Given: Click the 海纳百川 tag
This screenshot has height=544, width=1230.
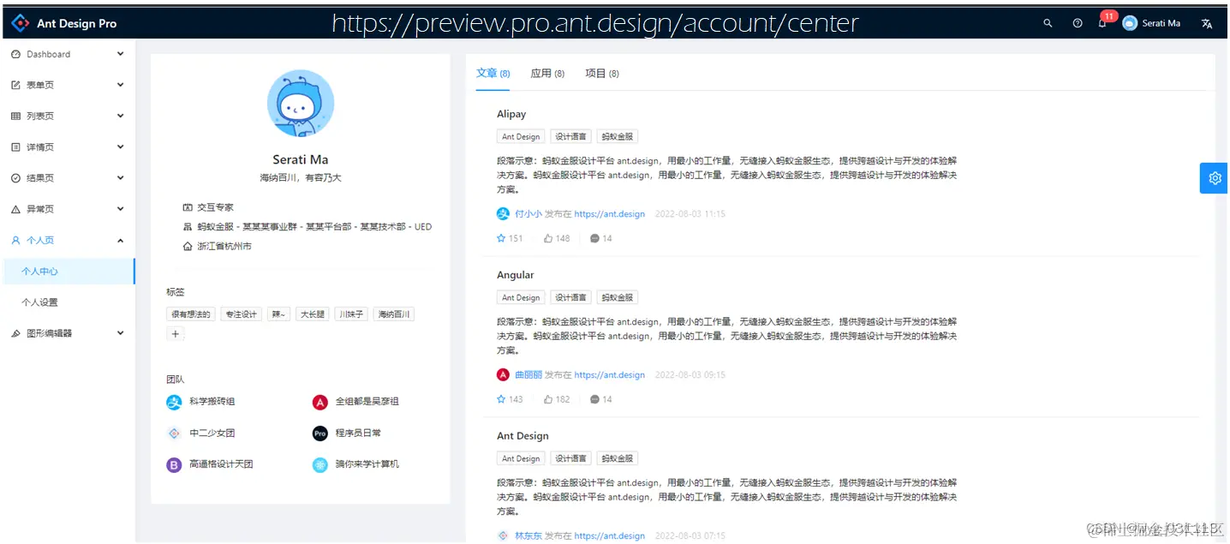Looking at the screenshot, I should (x=394, y=314).
